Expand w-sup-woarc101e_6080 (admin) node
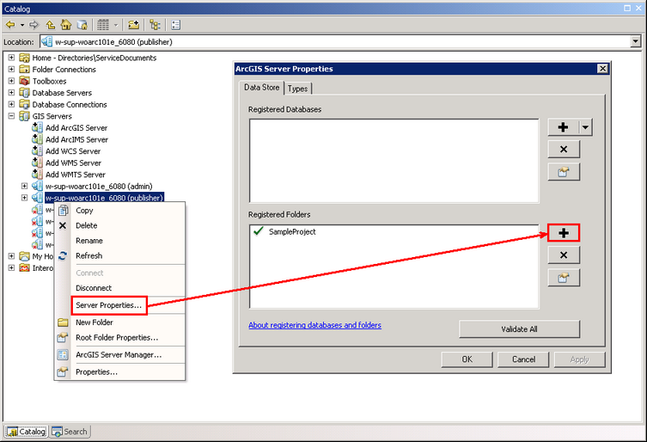 tap(24, 186)
